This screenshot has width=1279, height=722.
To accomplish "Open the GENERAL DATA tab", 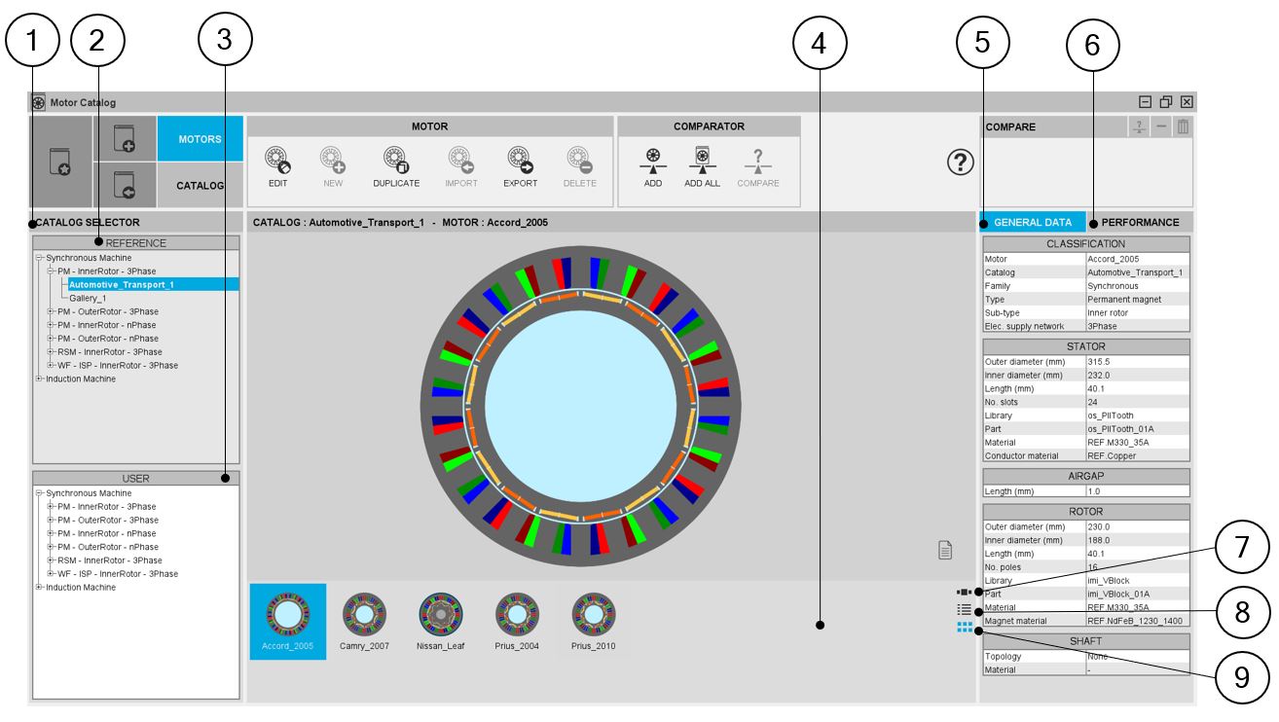I will coord(1033,222).
